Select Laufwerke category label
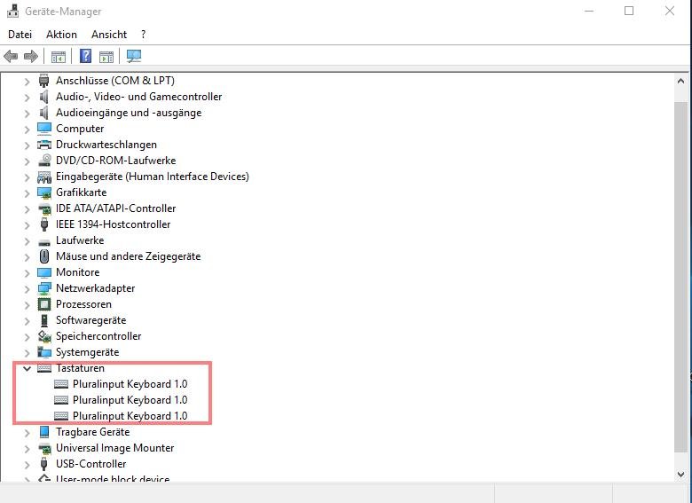Screen dimensions: 692x503 pyautogui.click(x=80, y=240)
